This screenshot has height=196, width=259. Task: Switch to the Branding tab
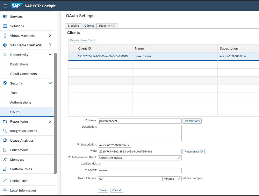click(73, 25)
